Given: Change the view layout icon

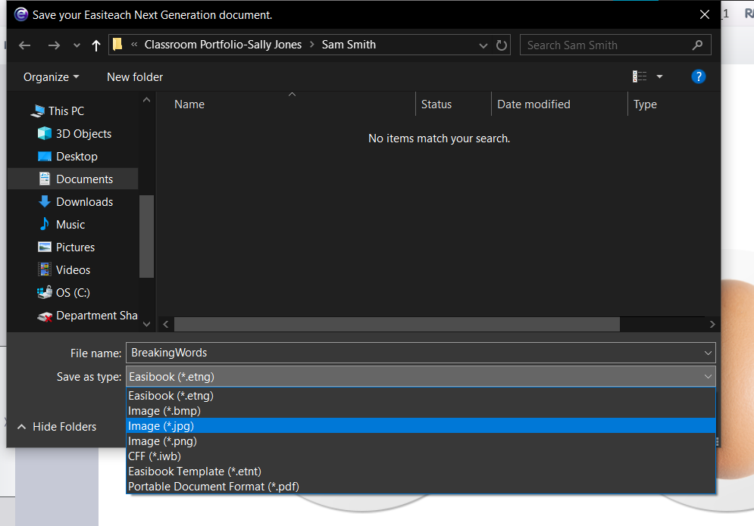Looking at the screenshot, I should (x=640, y=76).
